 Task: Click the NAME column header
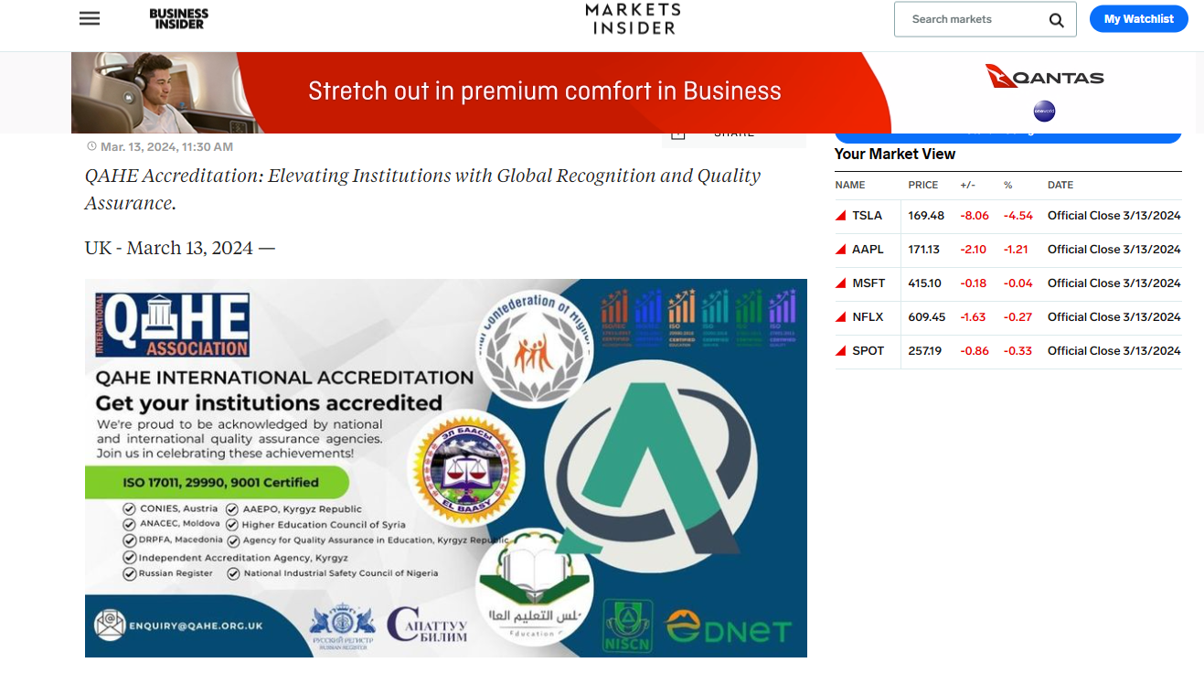850,185
